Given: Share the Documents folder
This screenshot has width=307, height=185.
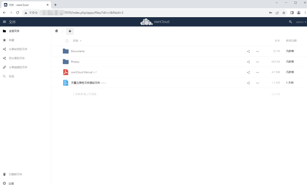Looking at the screenshot, I should click(248, 51).
